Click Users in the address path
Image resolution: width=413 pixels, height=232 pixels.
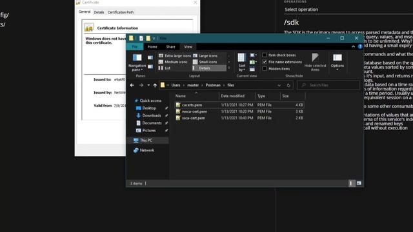[176, 85]
